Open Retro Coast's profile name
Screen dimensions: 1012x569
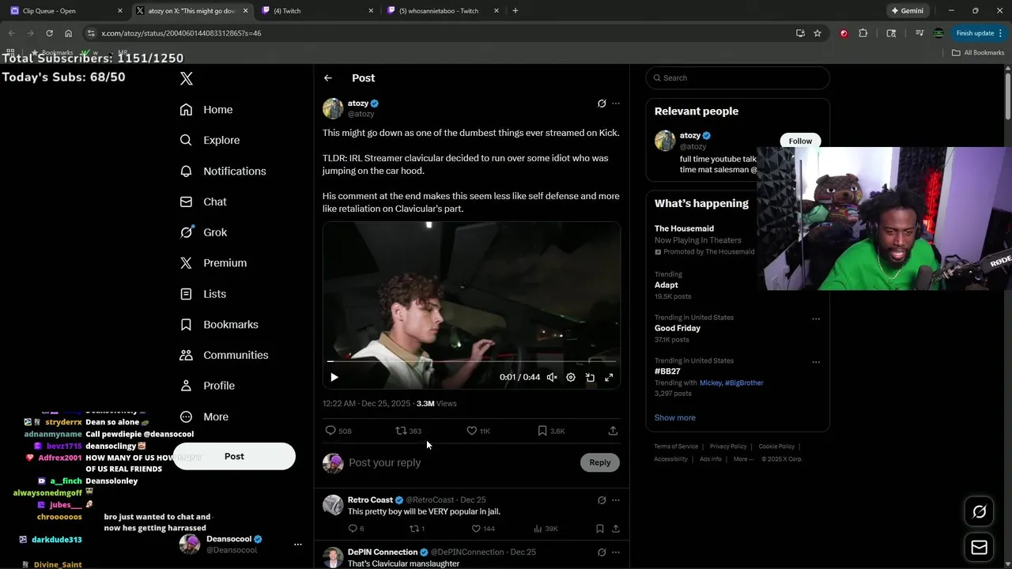tap(370, 500)
